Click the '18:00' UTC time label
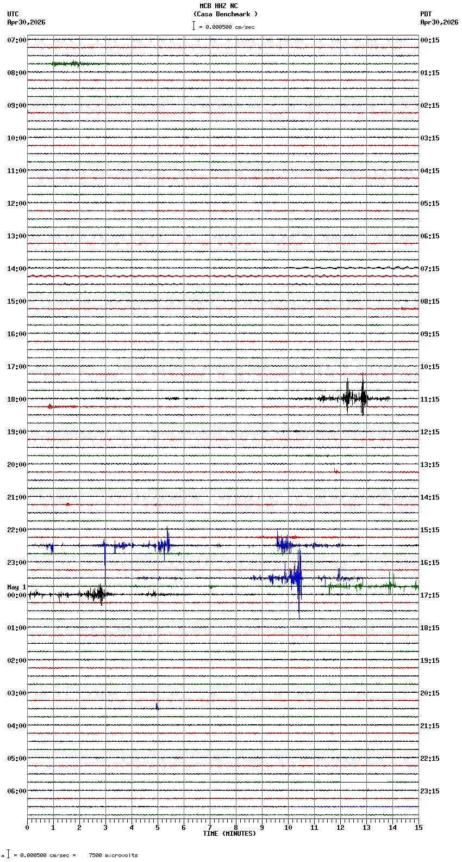Image resolution: width=462 pixels, height=862 pixels. point(17,399)
